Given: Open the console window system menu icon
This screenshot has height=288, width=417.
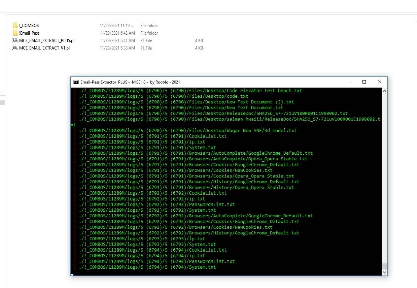Looking at the screenshot, I should coord(76,82).
